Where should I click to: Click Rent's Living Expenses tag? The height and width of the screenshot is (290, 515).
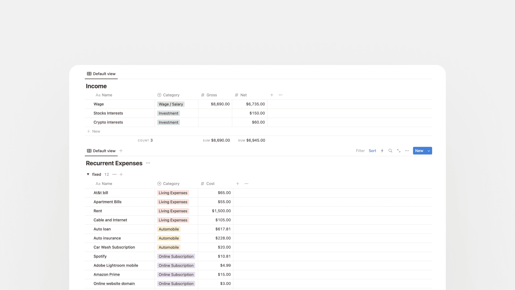[173, 211]
